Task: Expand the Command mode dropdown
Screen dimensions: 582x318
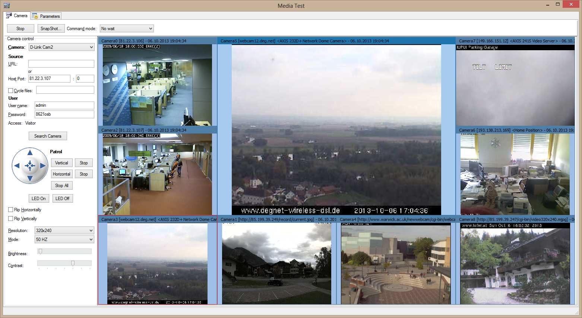Action: (127, 29)
